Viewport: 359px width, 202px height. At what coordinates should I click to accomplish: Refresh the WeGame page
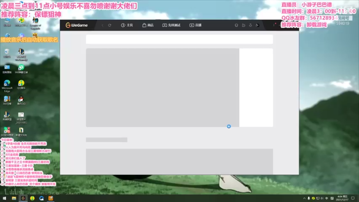(109, 25)
